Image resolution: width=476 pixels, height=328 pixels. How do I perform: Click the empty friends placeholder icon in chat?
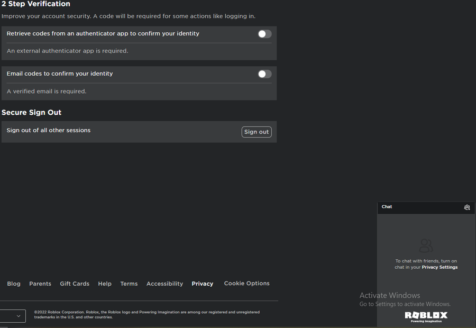(x=426, y=245)
